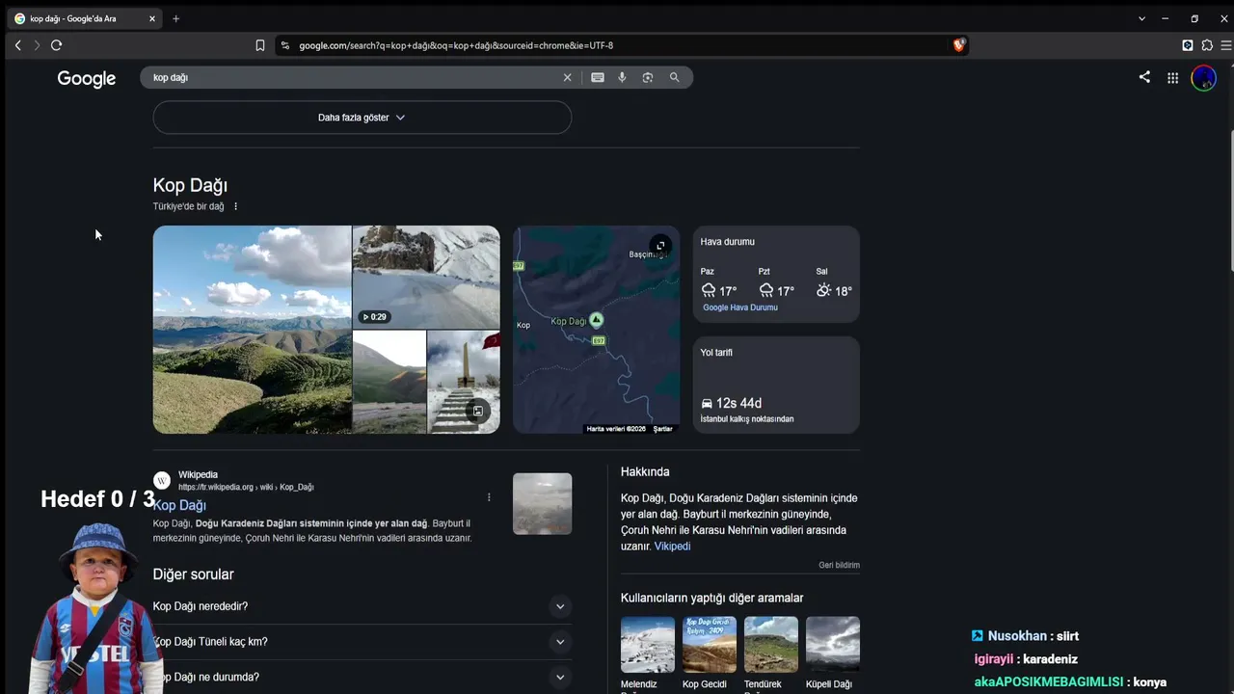Expand 'Kop Dağı Tüneli kaç km?' question
The width and height of the screenshot is (1234, 694).
click(362, 642)
